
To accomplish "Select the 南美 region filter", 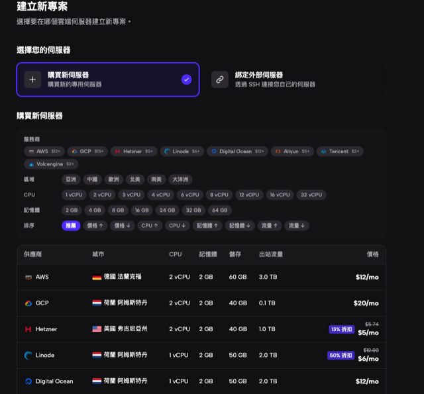I will [156, 179].
